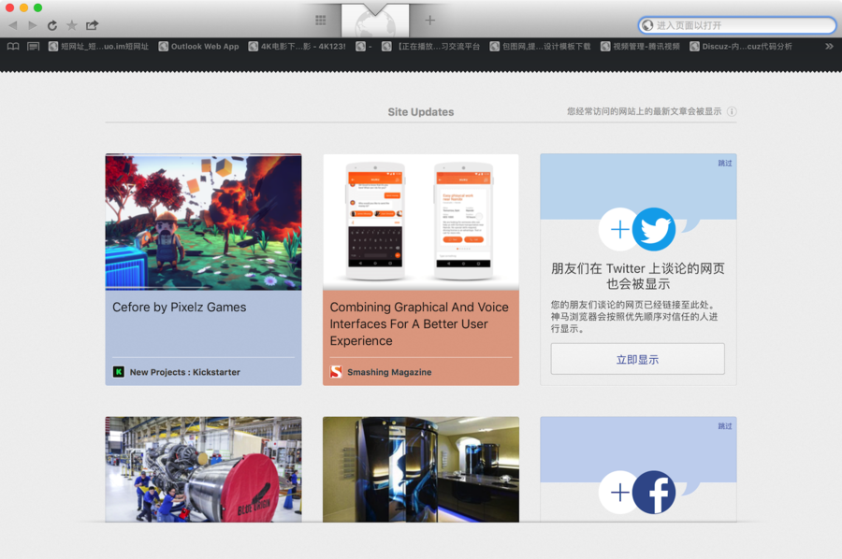Bookmark this page with the star icon
This screenshot has width=842, height=559.
point(72,25)
